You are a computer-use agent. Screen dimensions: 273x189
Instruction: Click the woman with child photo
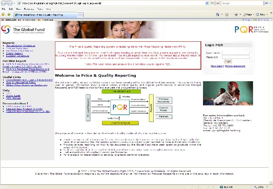[x=228, y=93]
